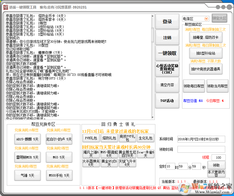Image resolution: width=234 pixels, height=196 pixels.
Task: Click 清空内容 to clear the log
Action: [x=167, y=85]
